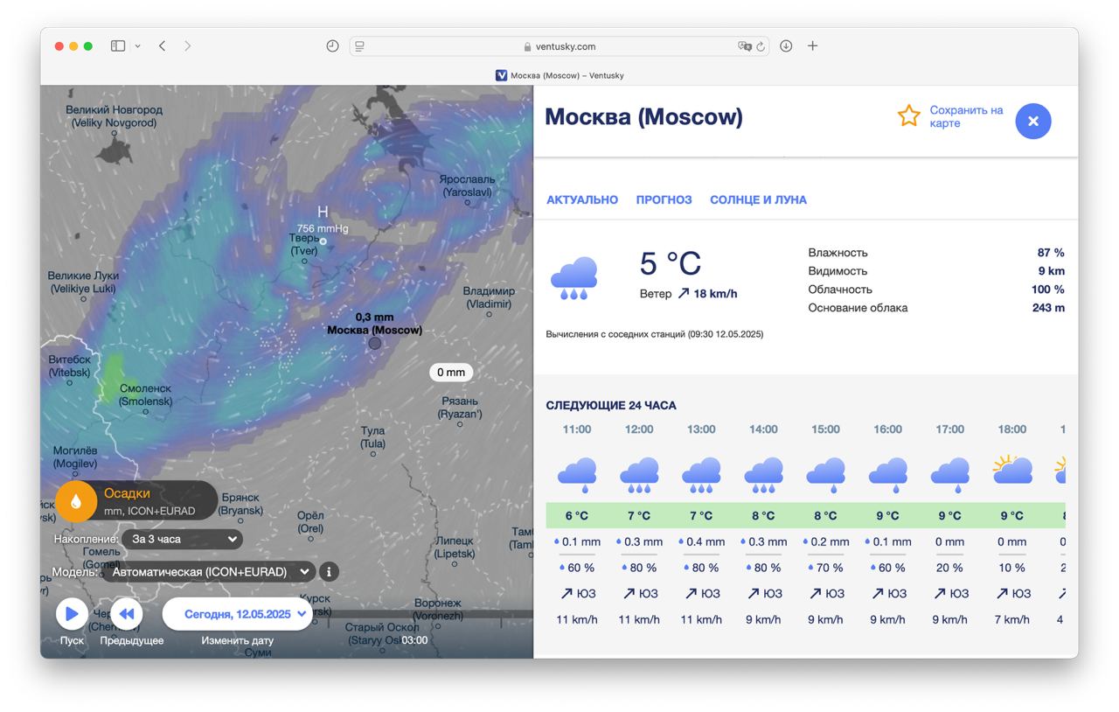Close the Moscow weather panel
1119x712 pixels.
point(1032,122)
